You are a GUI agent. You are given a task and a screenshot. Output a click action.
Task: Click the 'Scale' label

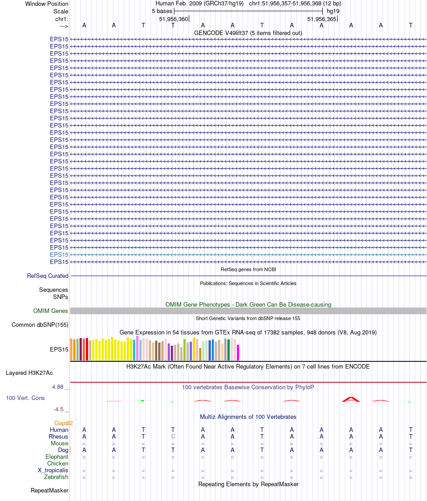tap(61, 11)
